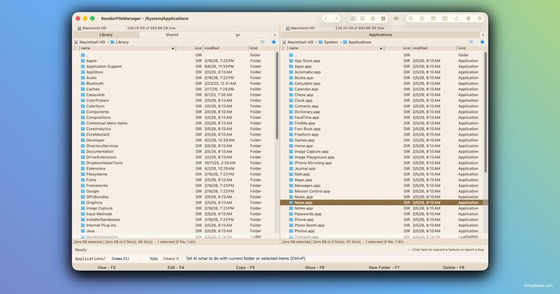Select the DropboxHelperTools folder row
This screenshot has height=294, width=560.
point(175,163)
